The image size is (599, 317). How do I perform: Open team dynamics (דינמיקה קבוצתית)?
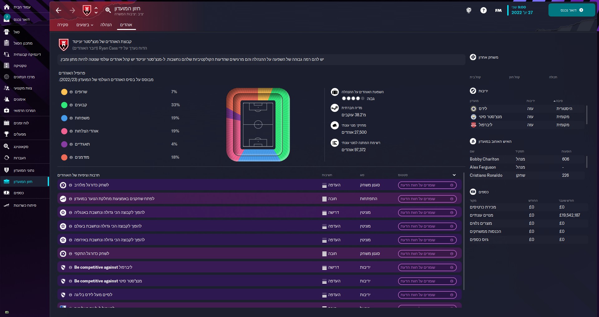click(25, 54)
